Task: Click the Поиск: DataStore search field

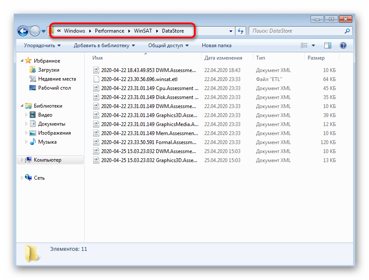Action: click(296, 31)
